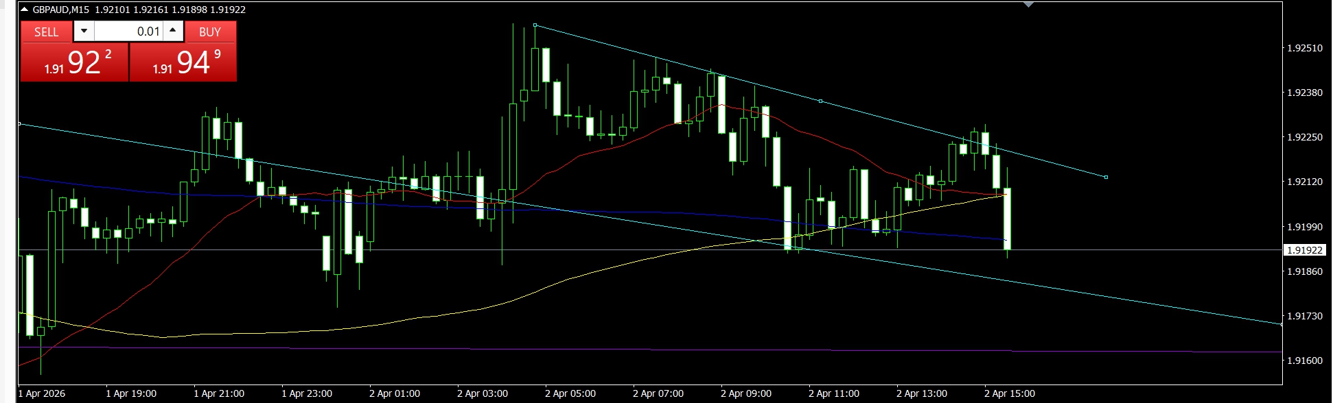
Task: Select upper trendline's middle anchor point
Action: tap(820, 101)
